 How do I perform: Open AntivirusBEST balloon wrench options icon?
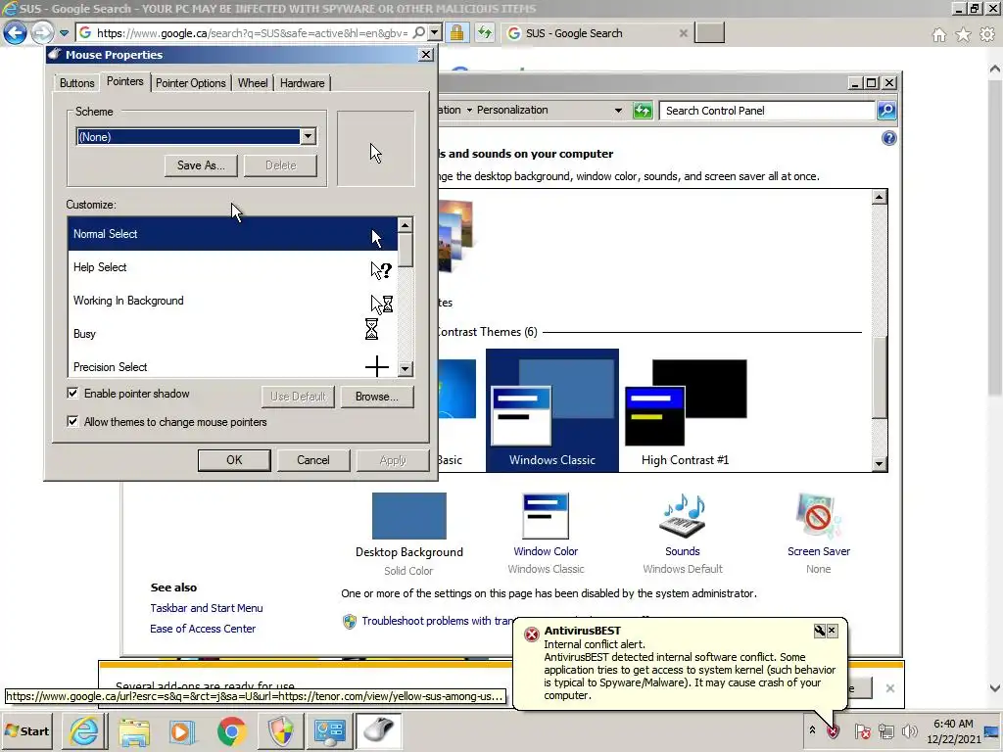point(820,631)
